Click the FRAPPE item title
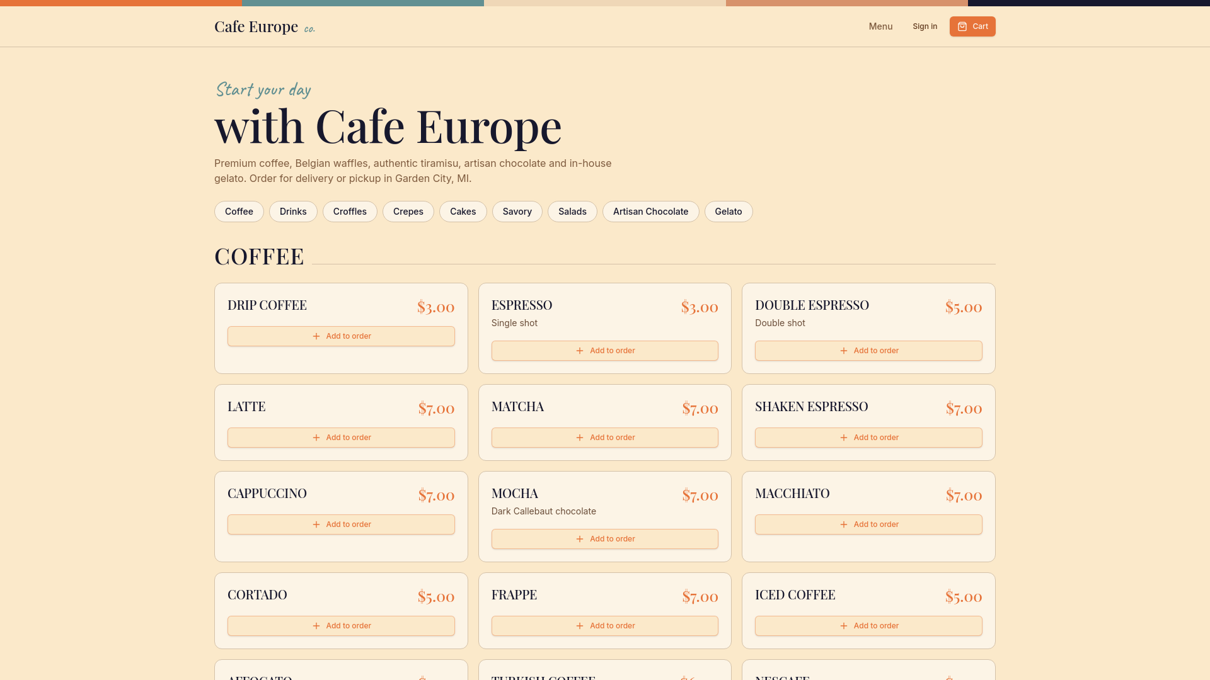Screen dimensions: 1210x680 tap(514, 595)
